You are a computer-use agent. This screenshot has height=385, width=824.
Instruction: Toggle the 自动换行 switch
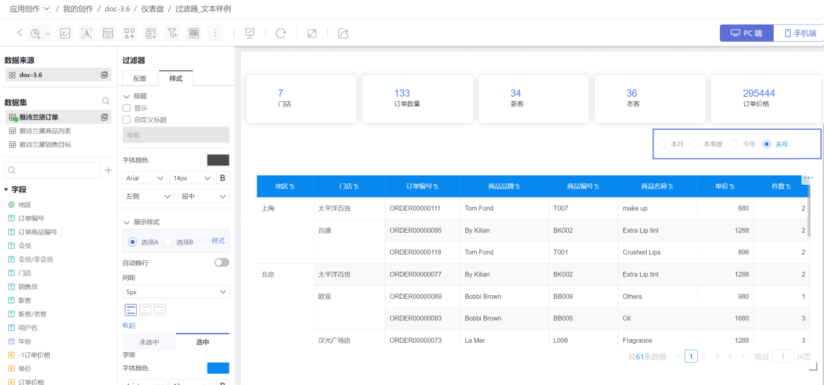click(x=221, y=263)
